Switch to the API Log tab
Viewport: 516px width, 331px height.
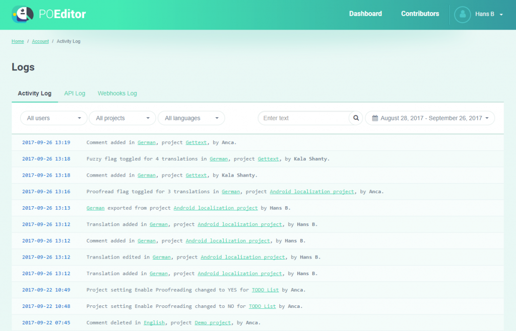click(x=74, y=93)
